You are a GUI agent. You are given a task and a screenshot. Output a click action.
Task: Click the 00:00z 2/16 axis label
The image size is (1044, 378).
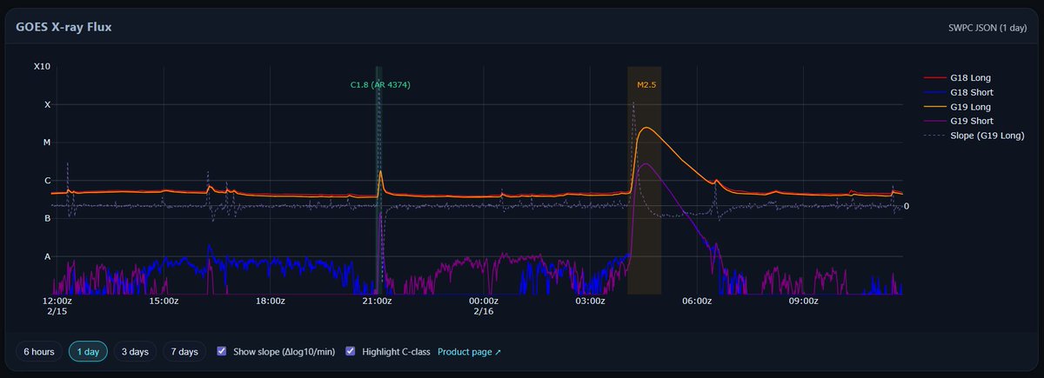[483, 306]
